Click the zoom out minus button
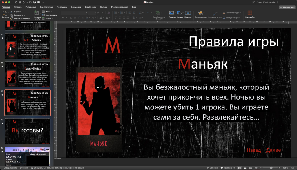Viewport: 297px width, 170px height. click(x=261, y=168)
